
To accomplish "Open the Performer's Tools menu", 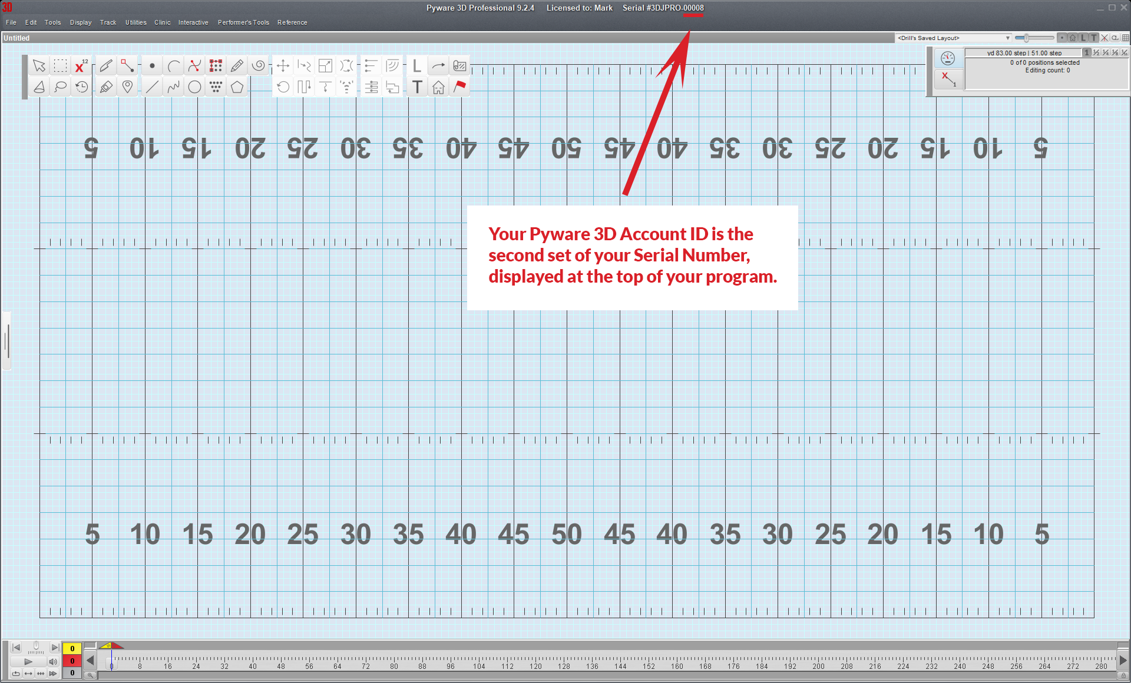I will (x=243, y=22).
